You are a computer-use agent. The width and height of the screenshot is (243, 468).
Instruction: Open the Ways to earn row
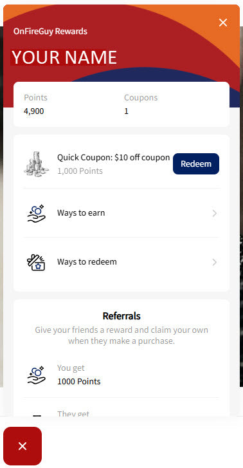coord(122,213)
